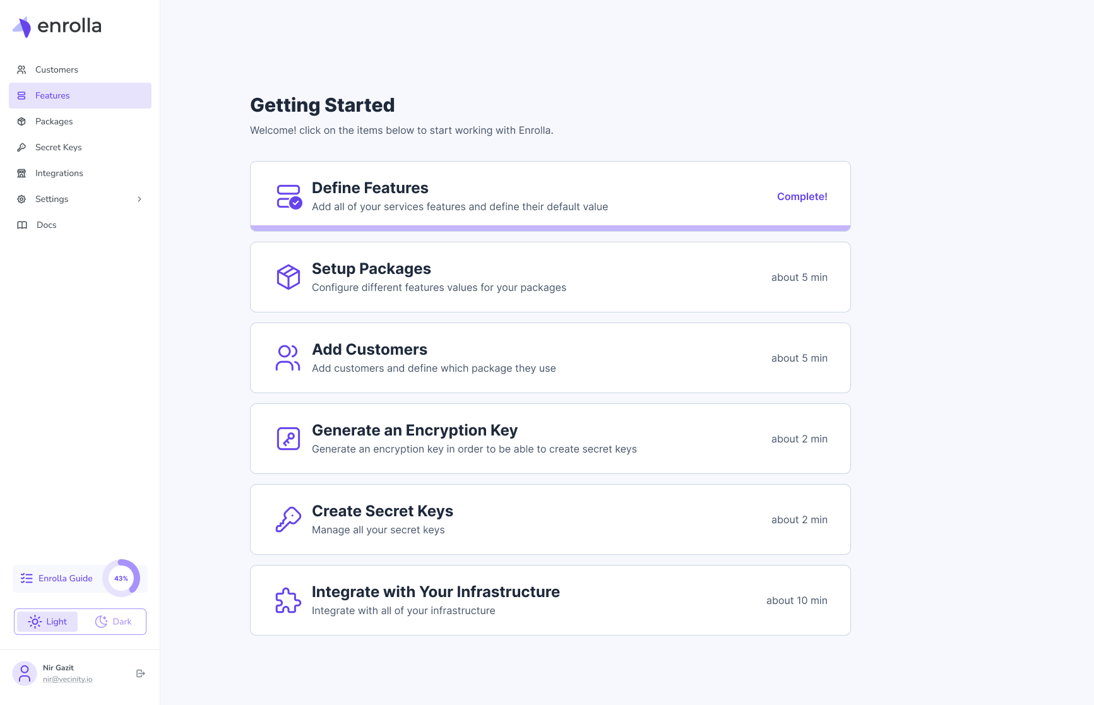The height and width of the screenshot is (705, 1094).
Task: Expand the Settings chevron in sidebar
Action: coord(140,199)
